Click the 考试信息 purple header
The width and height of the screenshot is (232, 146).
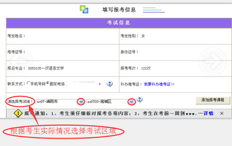coord(119,23)
